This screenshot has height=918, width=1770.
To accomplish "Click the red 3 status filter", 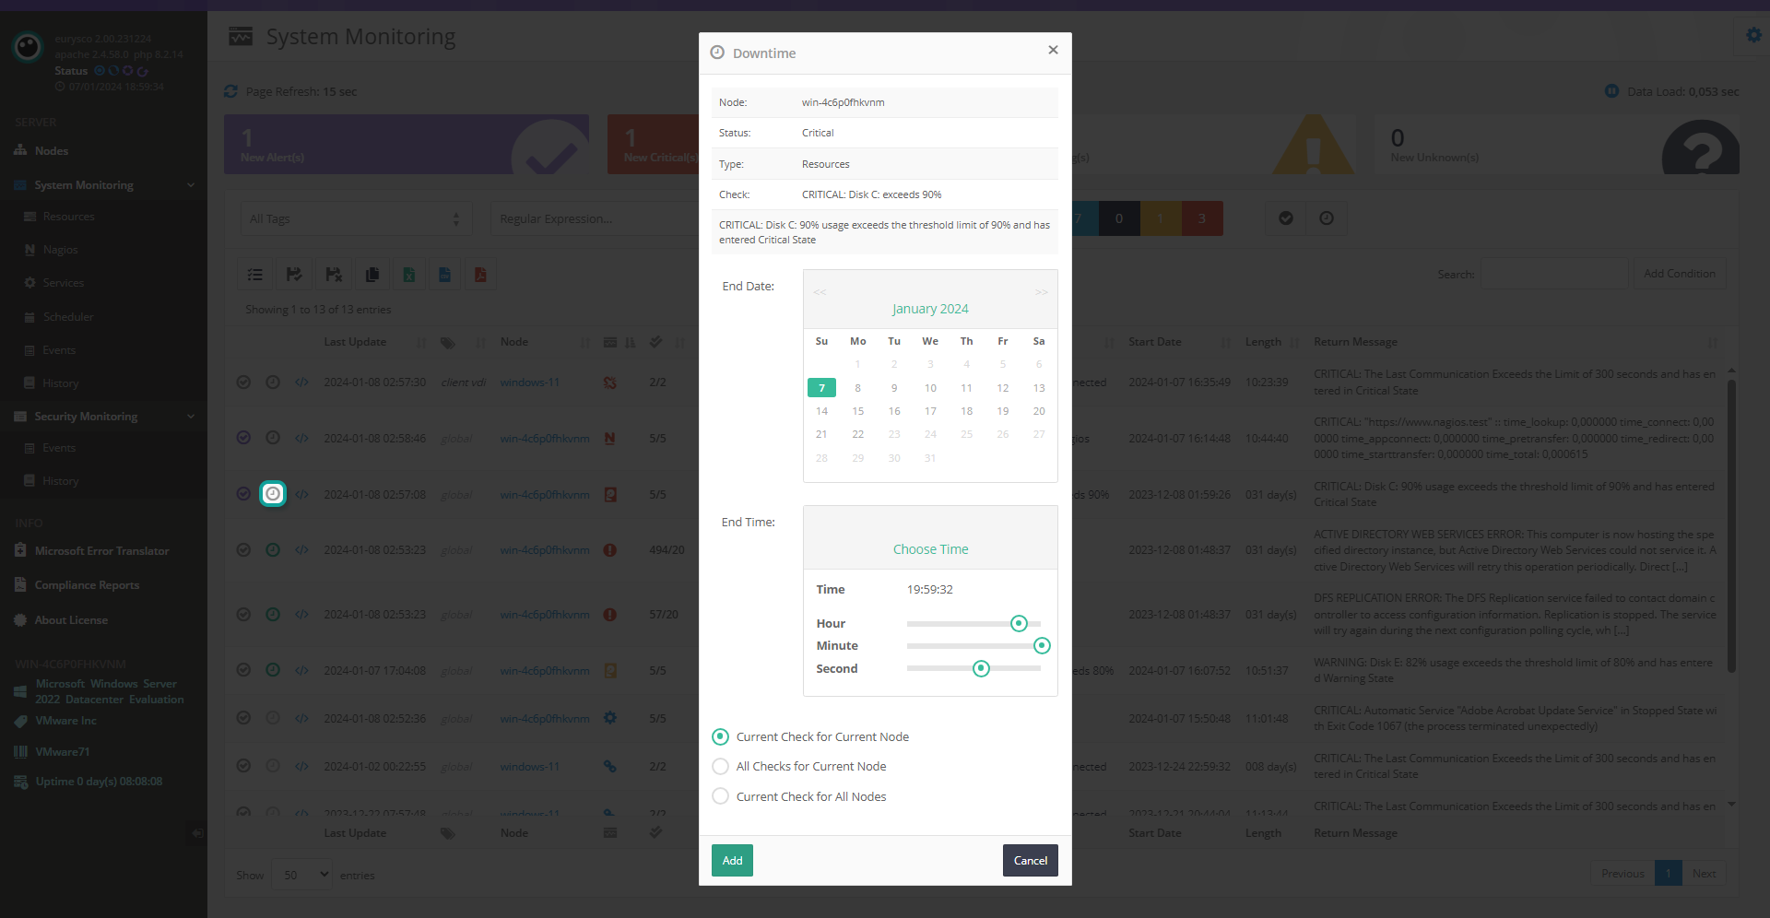I will pos(1202,218).
